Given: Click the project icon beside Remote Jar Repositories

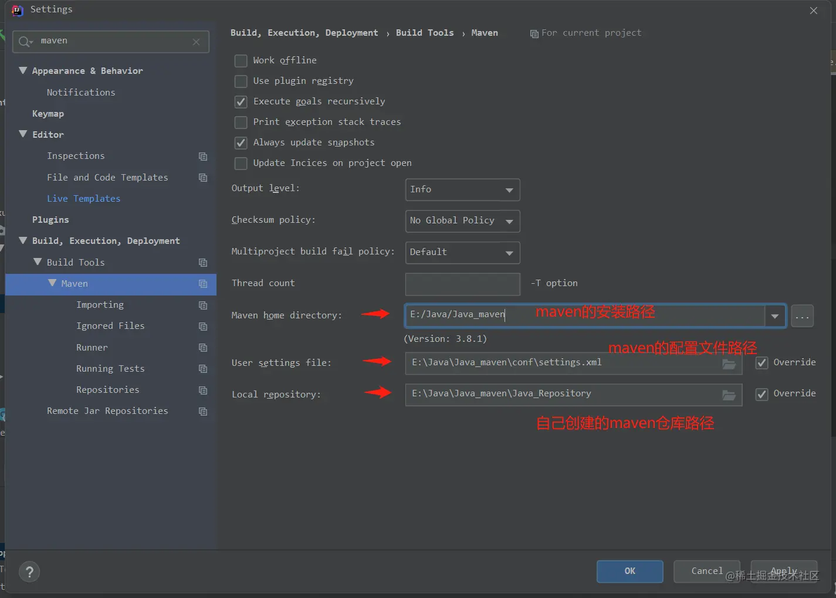Looking at the screenshot, I should [203, 412].
